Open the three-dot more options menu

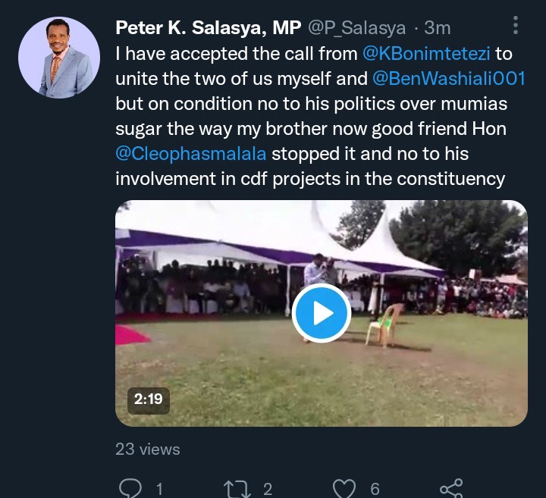516,25
